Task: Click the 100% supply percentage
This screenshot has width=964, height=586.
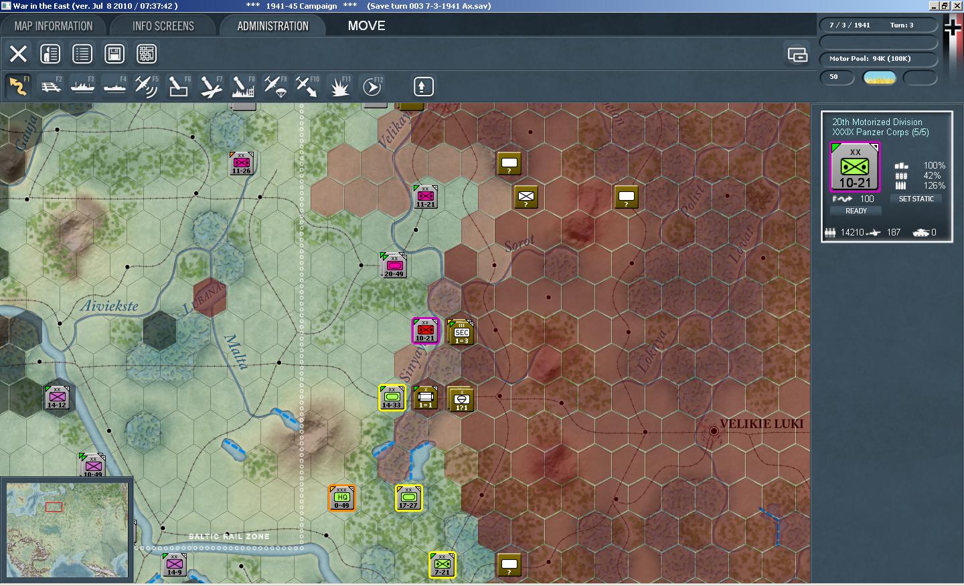Action: (935, 165)
